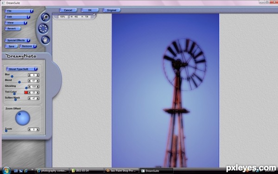Click the Original button
This screenshot has height=174, width=278.
pos(112,10)
